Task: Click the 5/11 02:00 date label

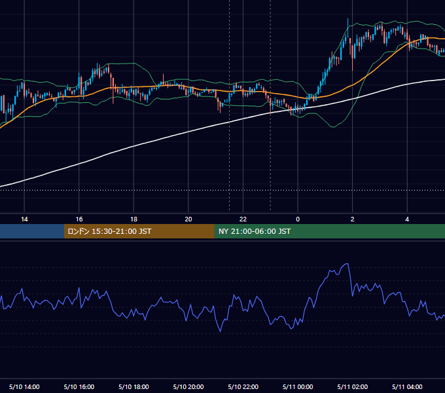Action: tap(353, 386)
